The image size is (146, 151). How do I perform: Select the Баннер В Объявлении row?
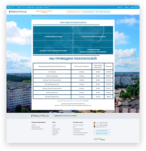[73, 97]
